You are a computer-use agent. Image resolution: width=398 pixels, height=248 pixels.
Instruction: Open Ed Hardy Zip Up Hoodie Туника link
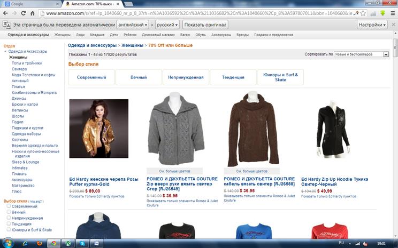pos(334,182)
